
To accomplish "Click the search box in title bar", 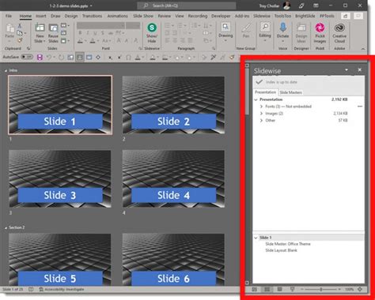I will pos(186,6).
